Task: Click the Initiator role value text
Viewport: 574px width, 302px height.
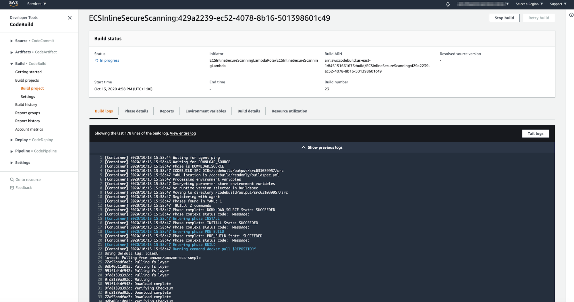Action: pyautogui.click(x=263, y=63)
